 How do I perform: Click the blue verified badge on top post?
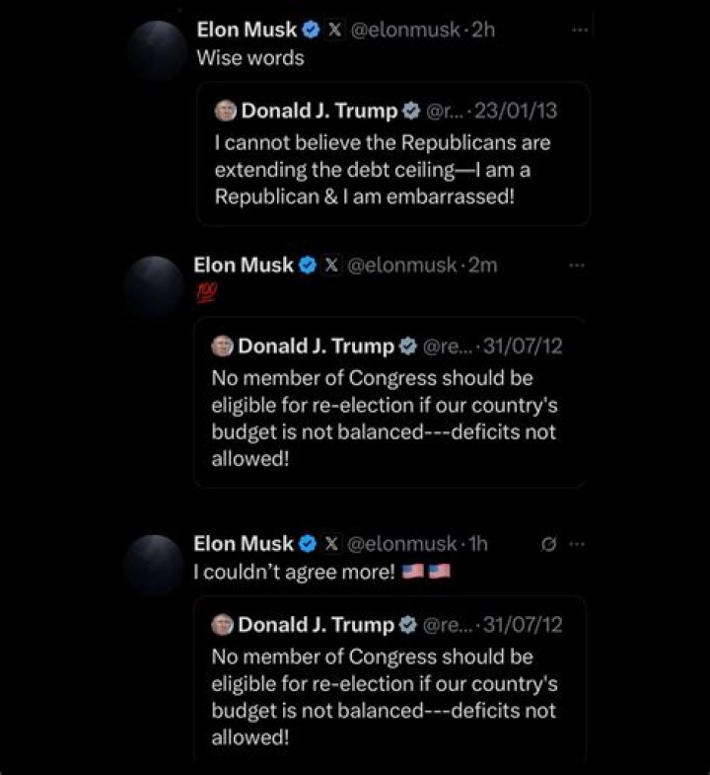click(311, 31)
